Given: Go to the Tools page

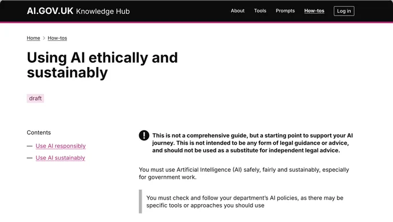Looking at the screenshot, I should click(260, 11).
